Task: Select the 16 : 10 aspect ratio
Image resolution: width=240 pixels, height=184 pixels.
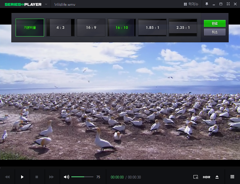Action: [x=122, y=28]
